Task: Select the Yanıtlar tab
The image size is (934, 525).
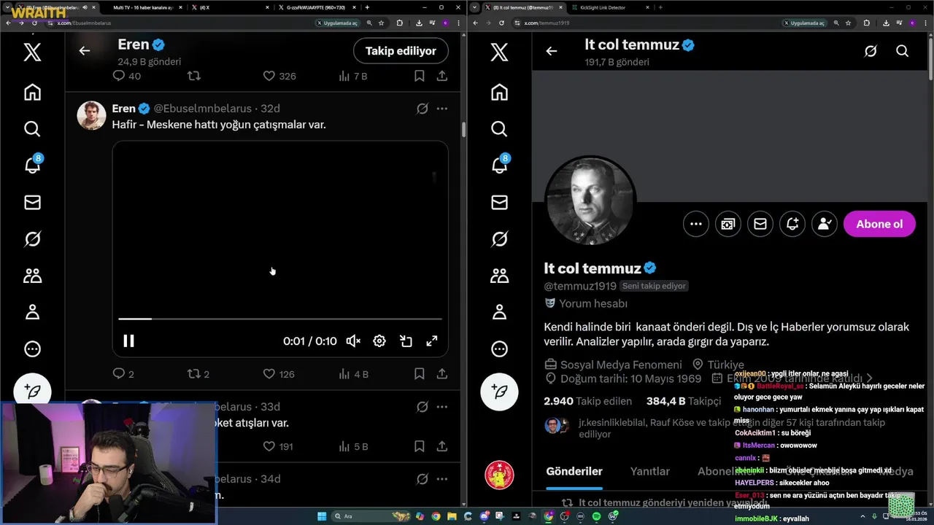Action: (x=650, y=472)
